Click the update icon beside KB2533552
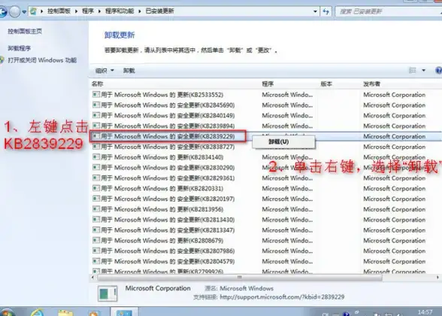442x316 pixels. pos(96,95)
